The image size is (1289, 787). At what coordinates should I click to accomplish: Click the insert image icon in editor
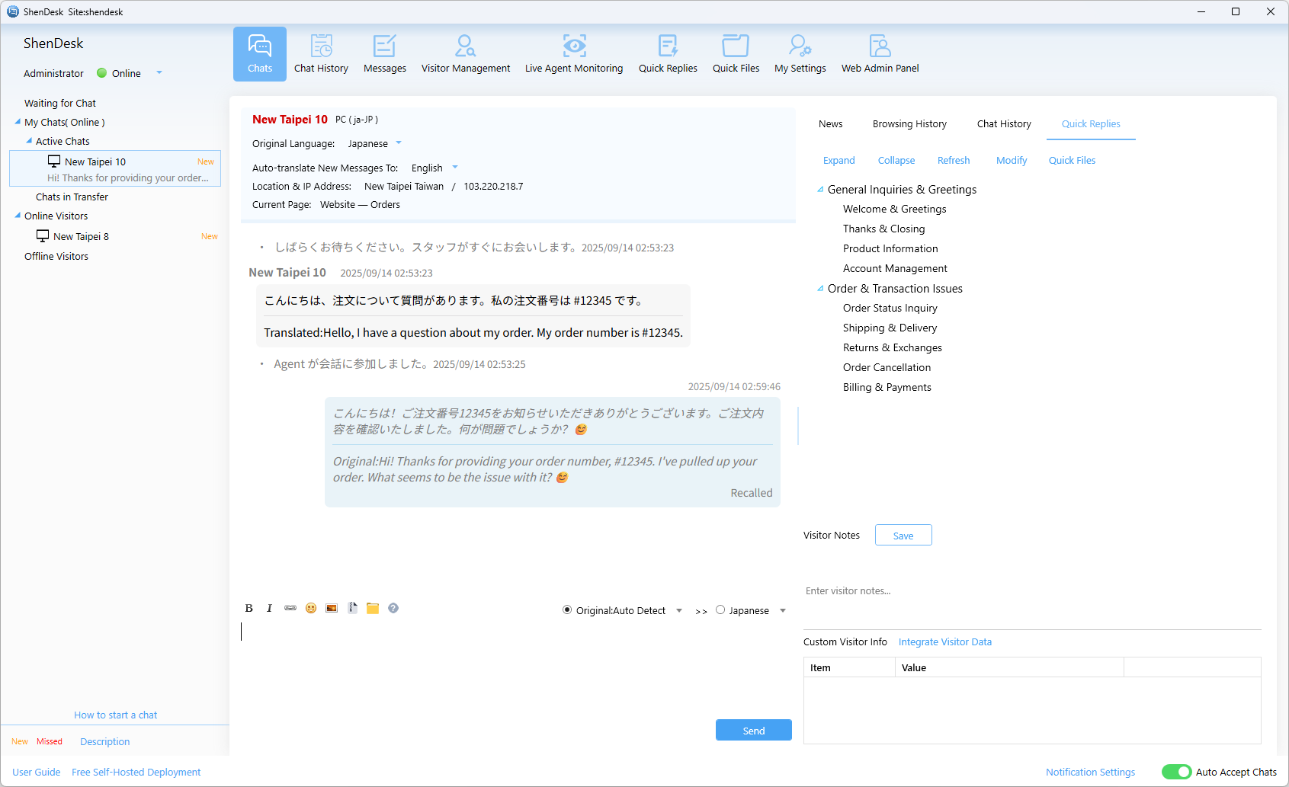tap(332, 608)
